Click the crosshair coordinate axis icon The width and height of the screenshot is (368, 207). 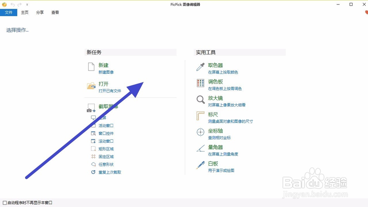(x=201, y=132)
